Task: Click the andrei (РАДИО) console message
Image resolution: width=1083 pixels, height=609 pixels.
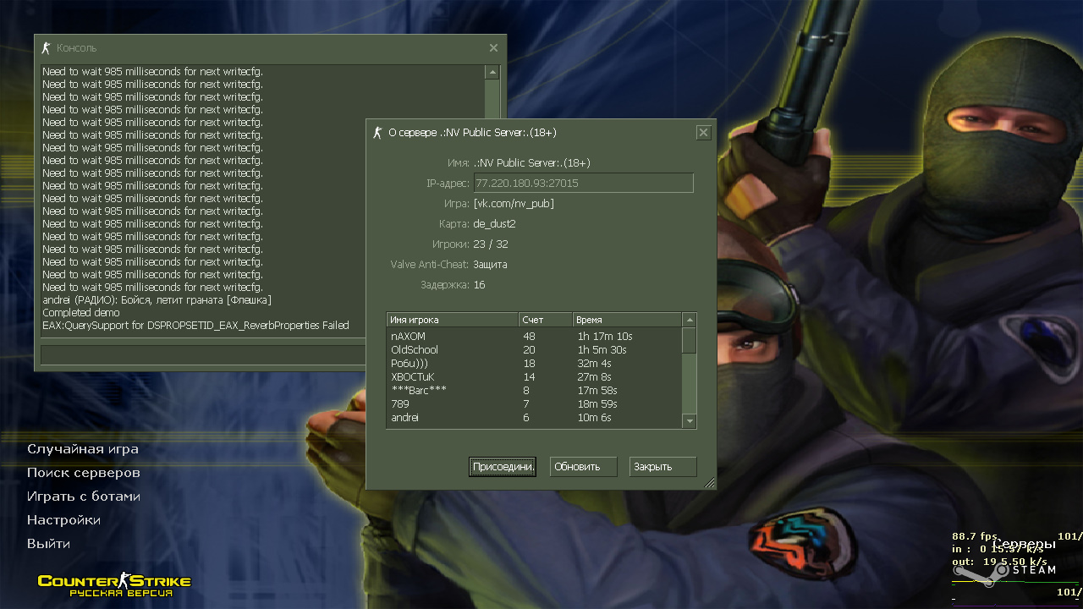Action: coord(157,300)
